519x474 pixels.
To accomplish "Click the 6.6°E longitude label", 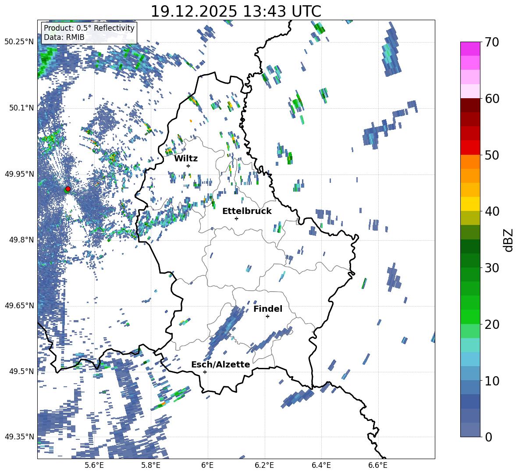I will tap(378, 465).
